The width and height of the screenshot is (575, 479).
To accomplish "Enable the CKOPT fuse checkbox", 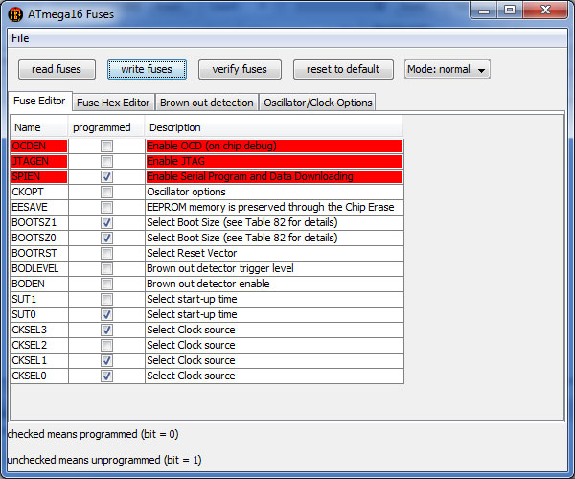I will point(106,192).
